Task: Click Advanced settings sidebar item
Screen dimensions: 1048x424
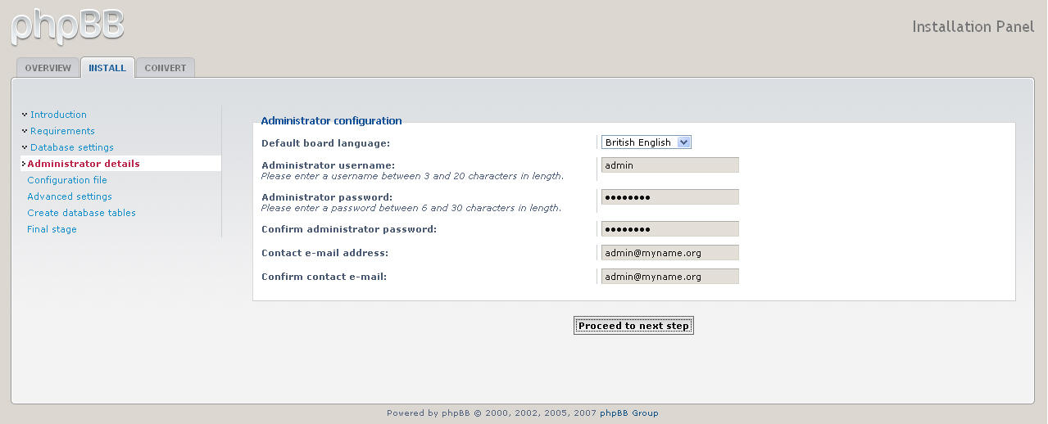Action: coord(70,196)
